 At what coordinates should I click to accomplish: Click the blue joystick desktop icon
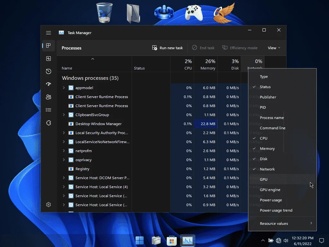tap(164, 12)
